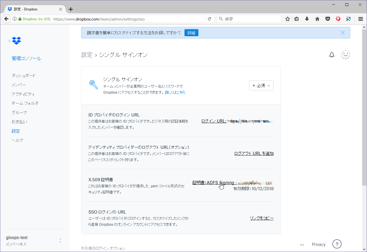
Task: Select 設定 in sidebar
Action: [16, 131]
